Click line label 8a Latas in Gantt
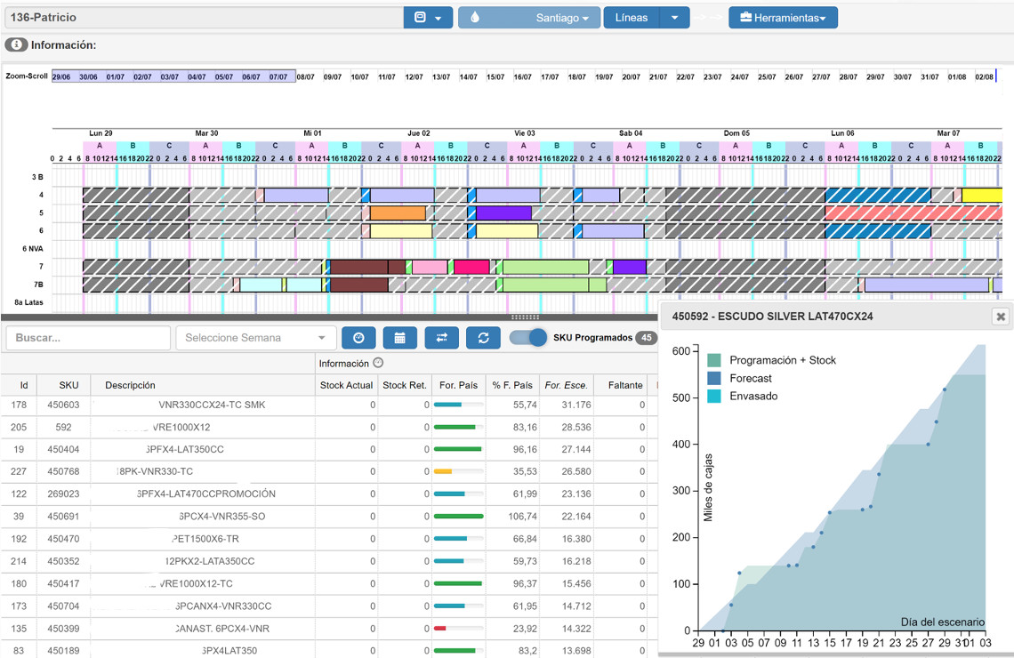Image resolution: width=1014 pixels, height=658 pixels. pos(29,302)
